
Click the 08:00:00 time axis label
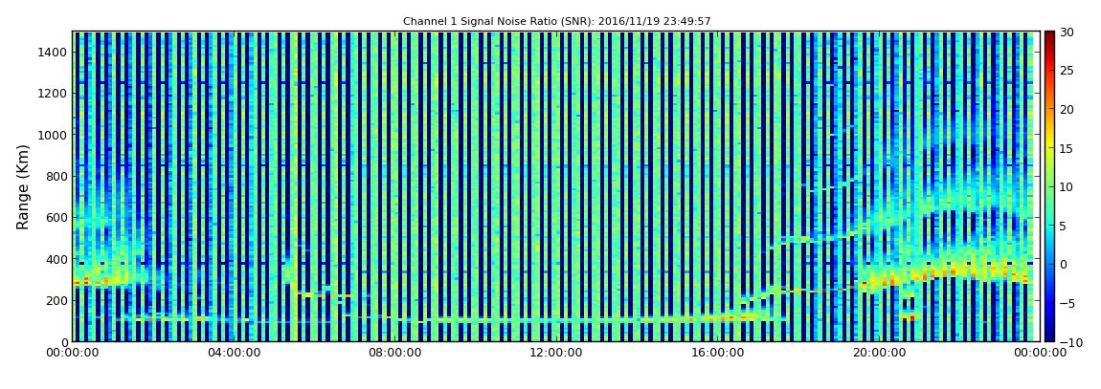(393, 354)
